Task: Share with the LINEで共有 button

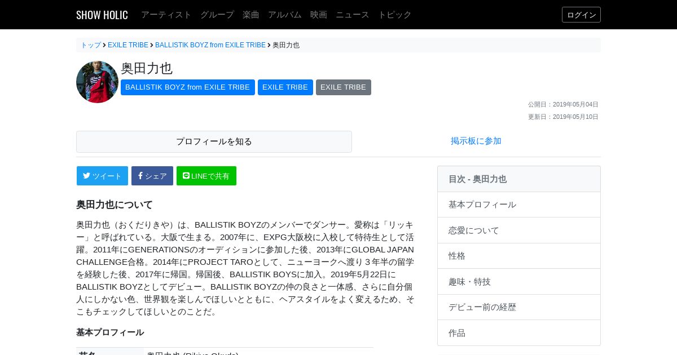Action: pos(206,176)
